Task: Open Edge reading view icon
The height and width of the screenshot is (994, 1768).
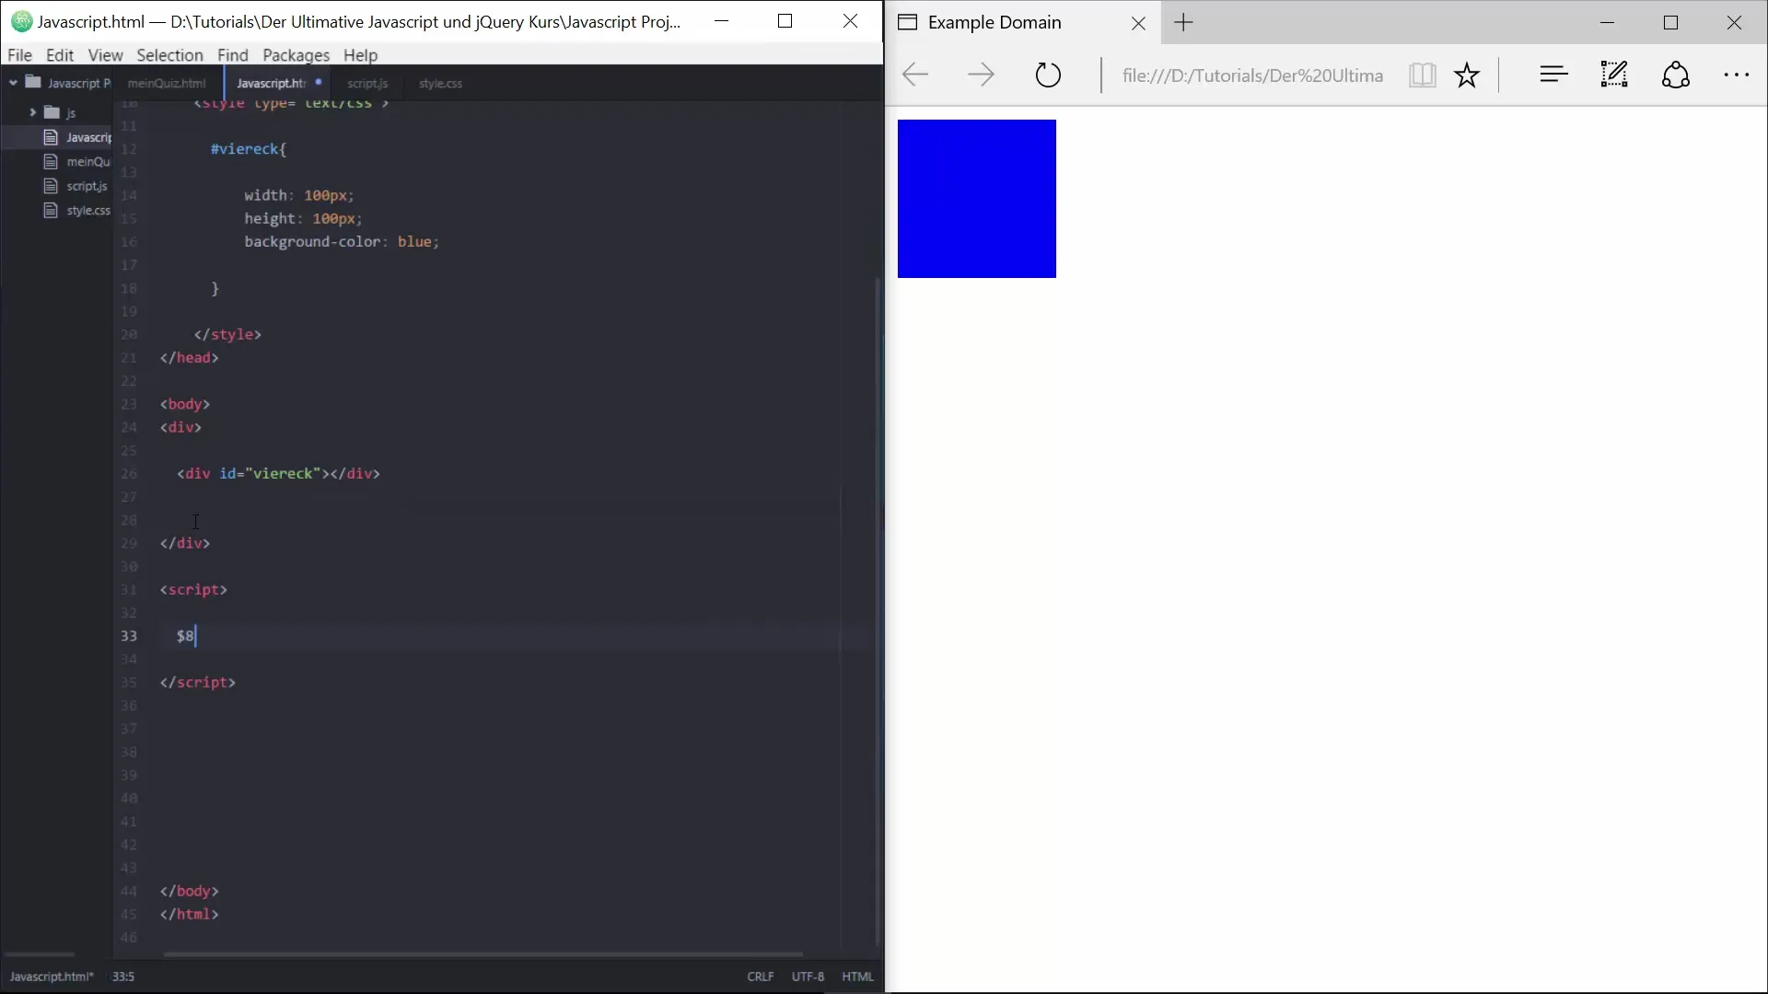Action: (x=1422, y=75)
